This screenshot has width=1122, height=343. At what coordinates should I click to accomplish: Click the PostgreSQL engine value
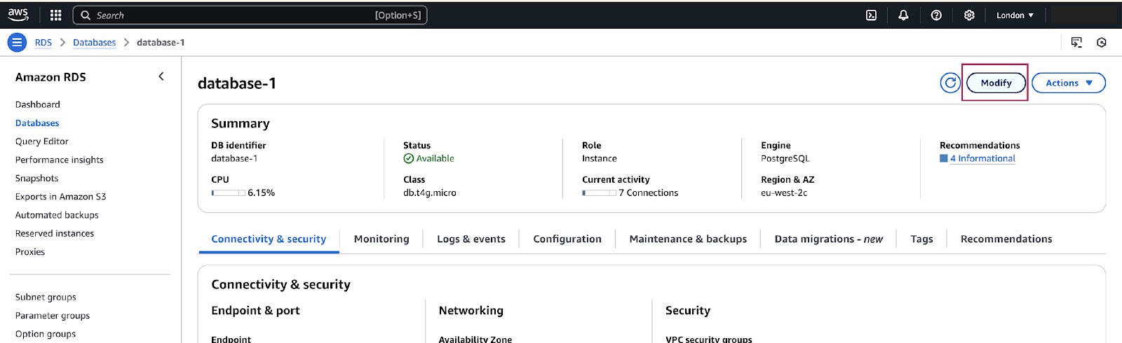[785, 159]
